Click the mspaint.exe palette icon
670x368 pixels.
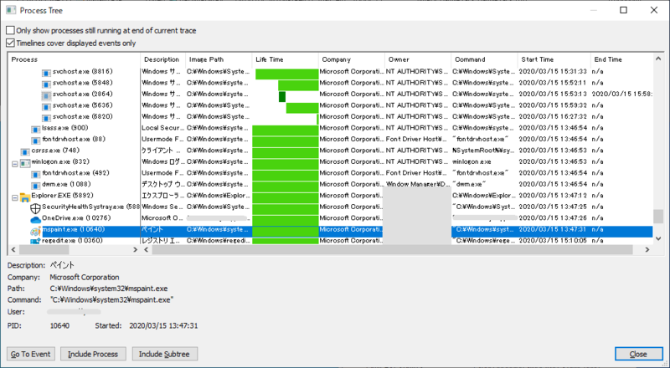coord(35,231)
